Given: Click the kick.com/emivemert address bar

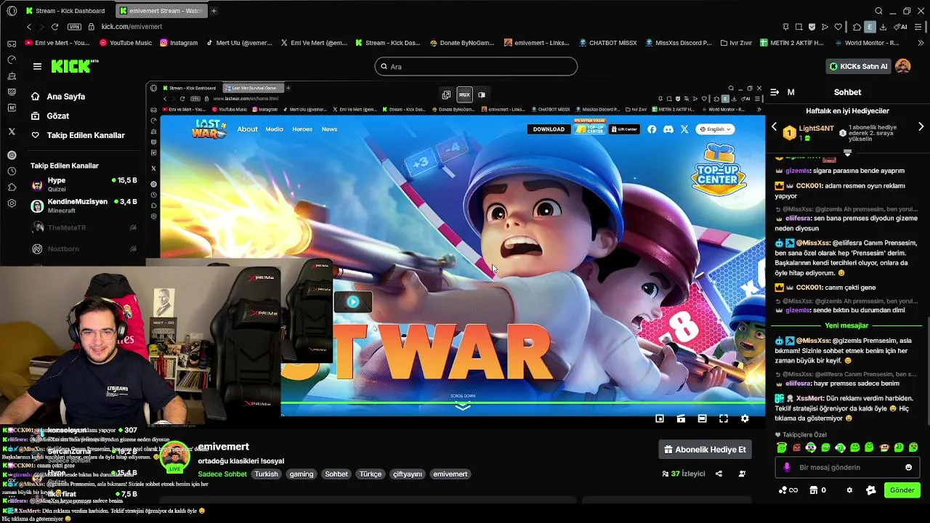Looking at the screenshot, I should click(132, 27).
